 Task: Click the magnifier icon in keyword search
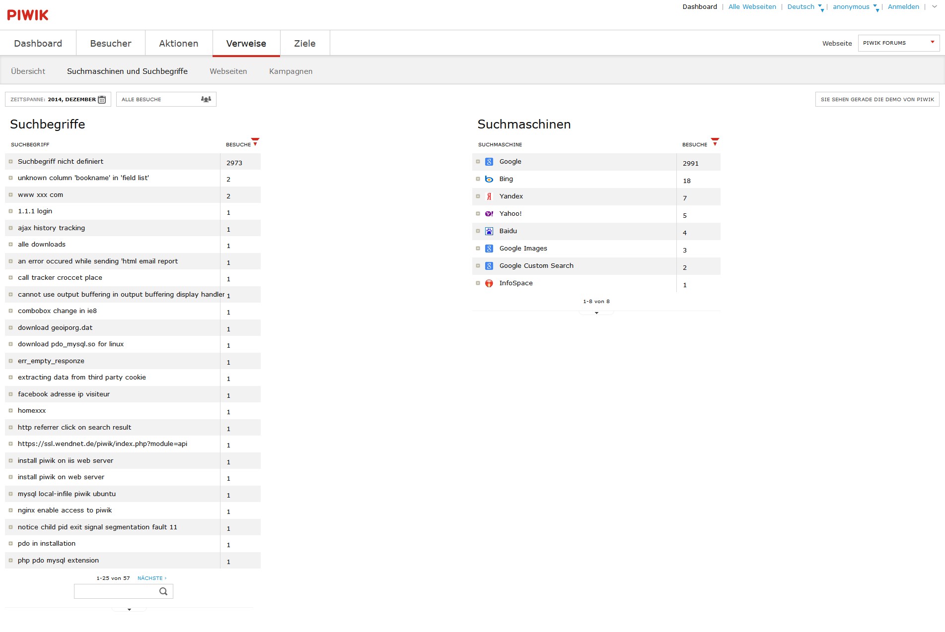pyautogui.click(x=163, y=591)
